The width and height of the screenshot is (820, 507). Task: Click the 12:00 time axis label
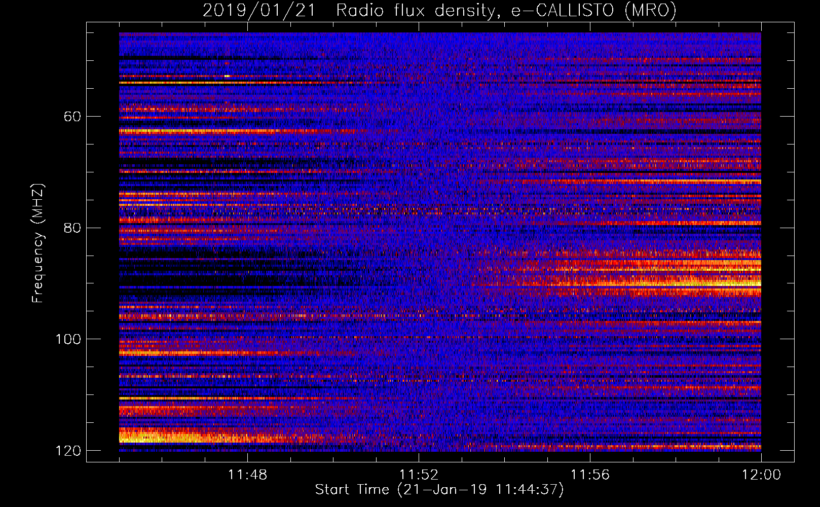761,475
